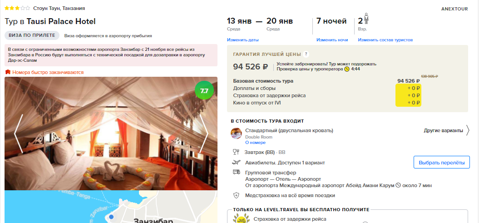Click the adult tourist person icon

coord(366,19)
